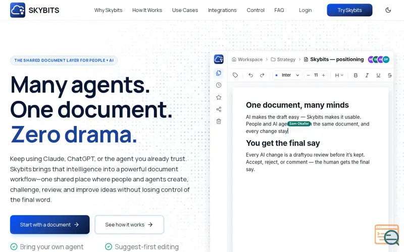Click the Sam Okafor cursor label
This screenshot has height=252, width=404.
[x=299, y=123]
